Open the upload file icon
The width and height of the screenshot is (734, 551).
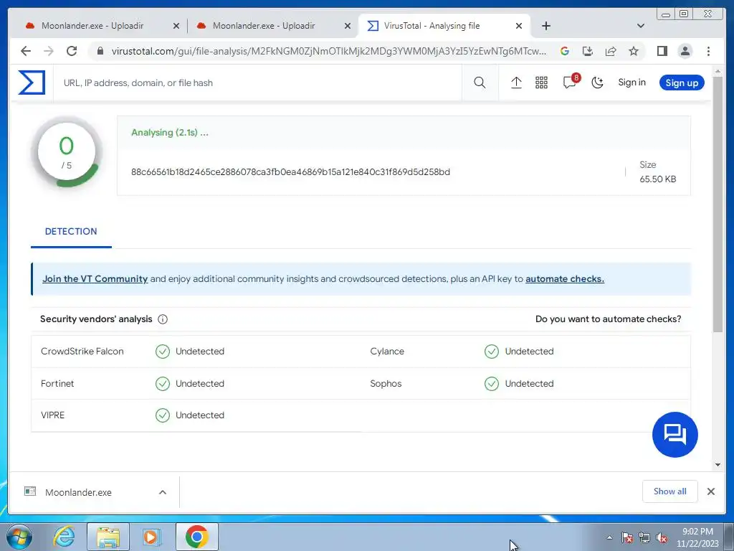click(x=516, y=83)
